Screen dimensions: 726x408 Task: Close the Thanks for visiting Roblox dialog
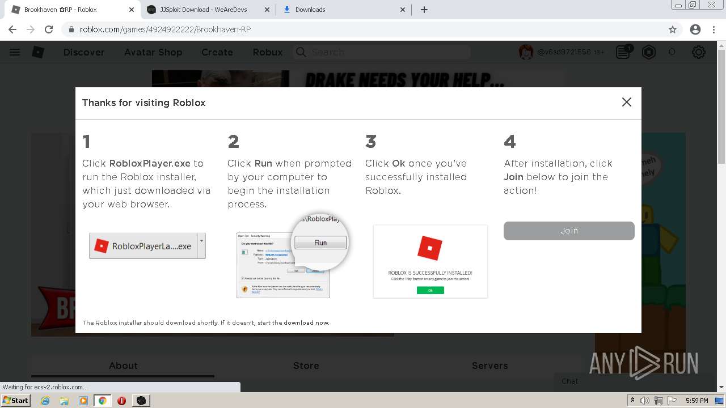tap(626, 102)
